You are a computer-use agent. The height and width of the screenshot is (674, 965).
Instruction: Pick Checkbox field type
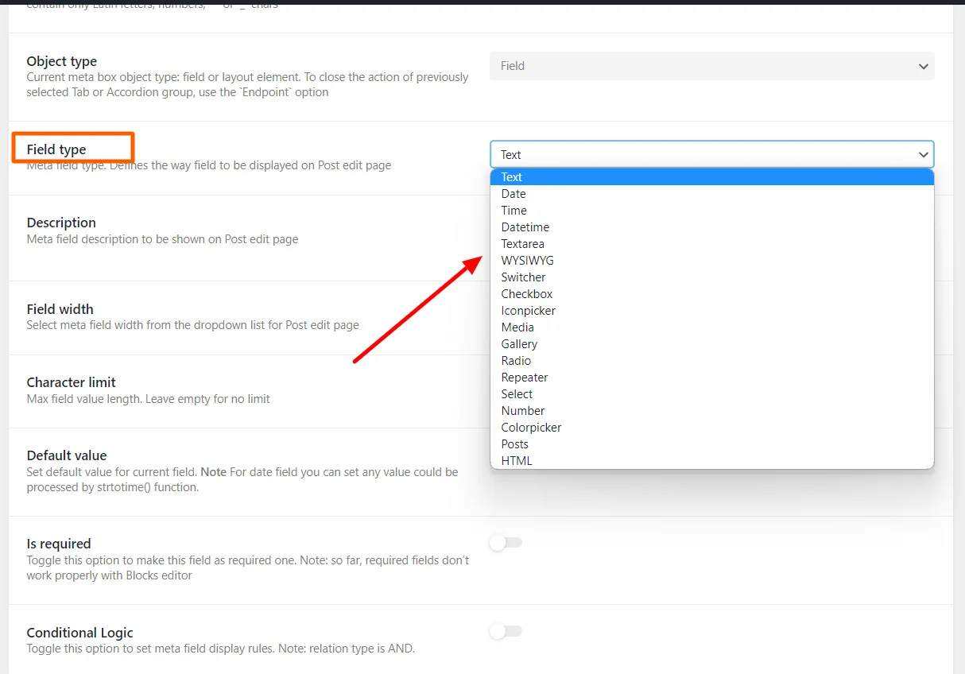711,294
